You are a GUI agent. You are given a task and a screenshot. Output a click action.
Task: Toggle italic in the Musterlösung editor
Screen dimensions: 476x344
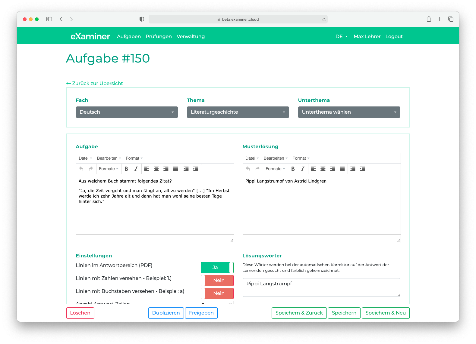[x=303, y=169]
